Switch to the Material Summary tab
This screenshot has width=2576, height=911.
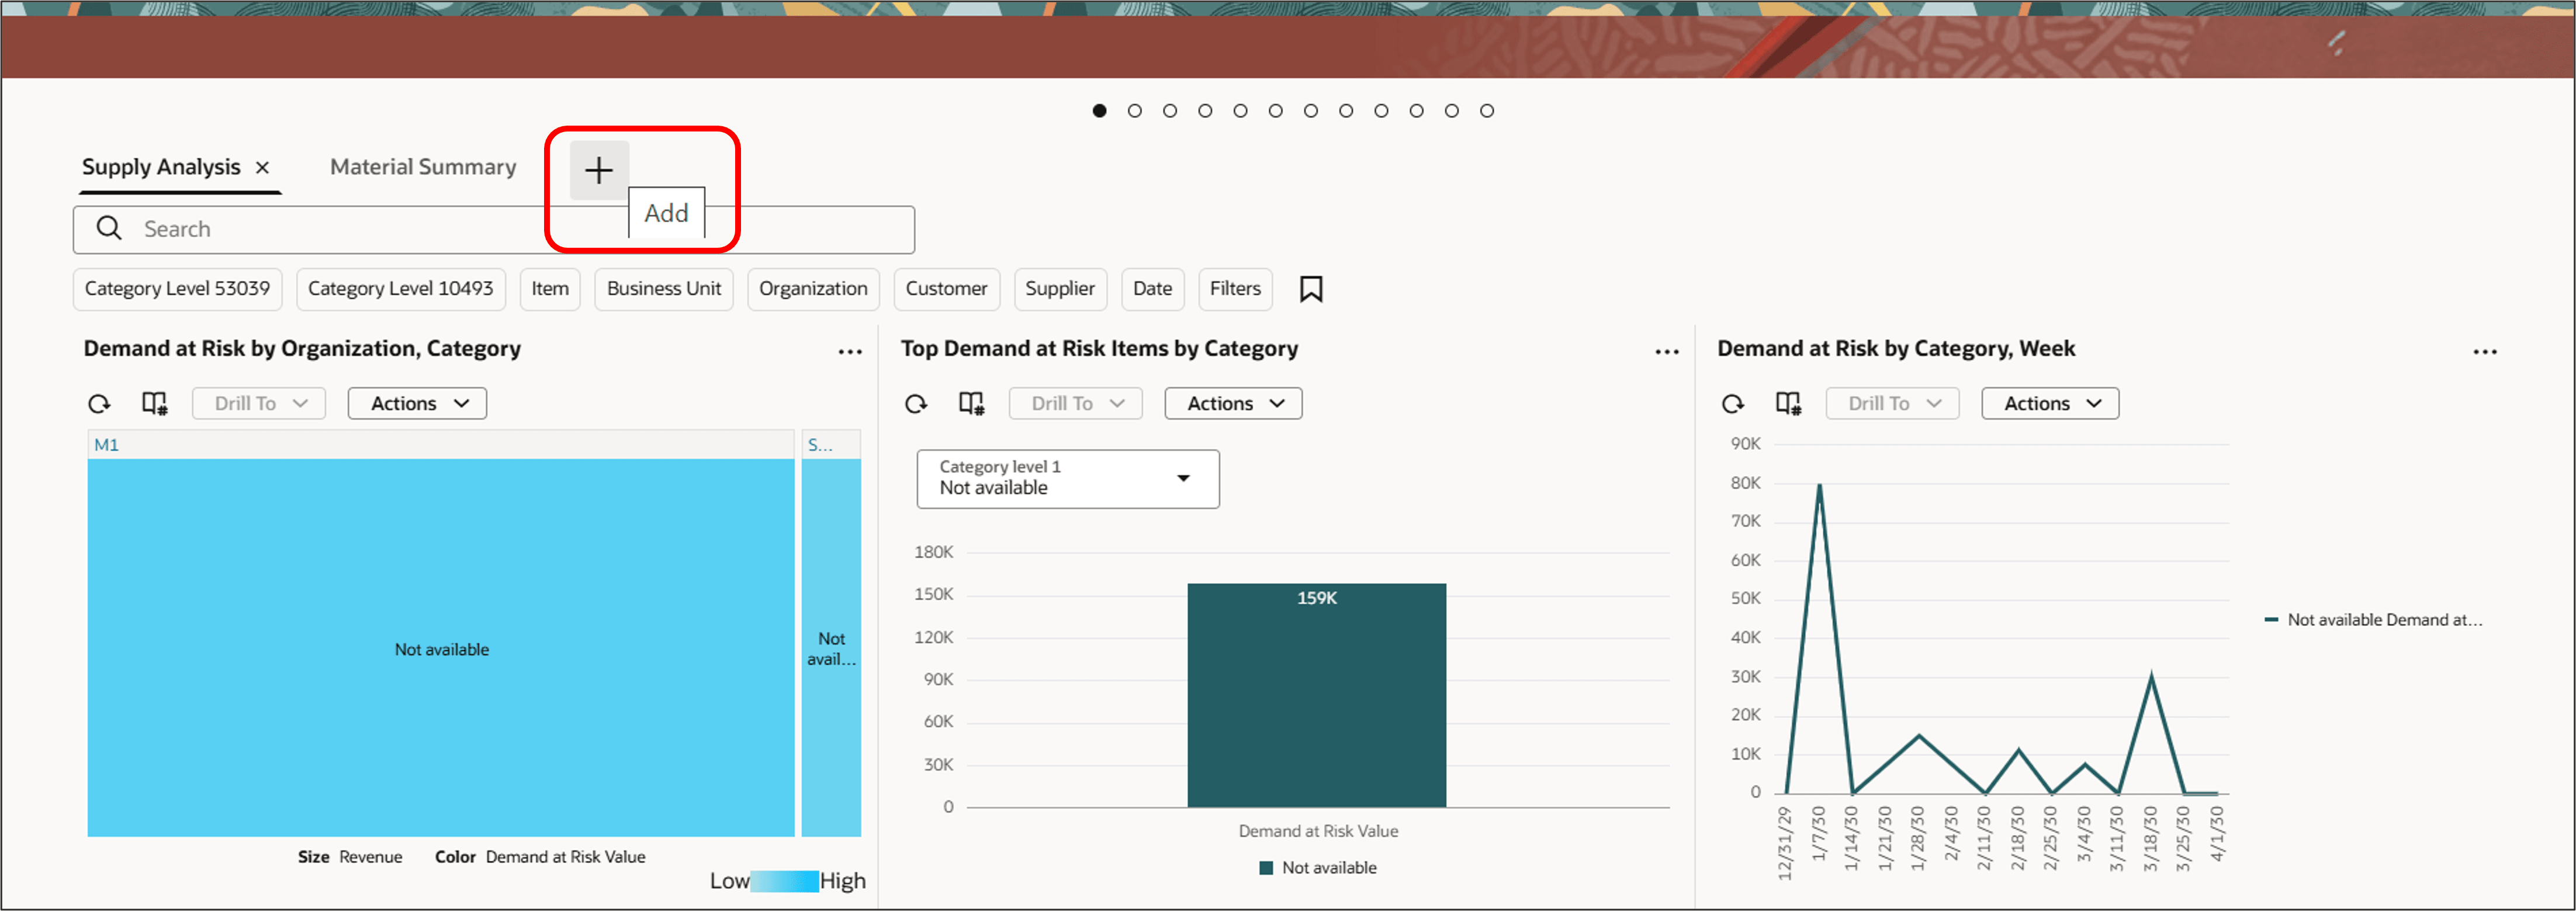[423, 167]
